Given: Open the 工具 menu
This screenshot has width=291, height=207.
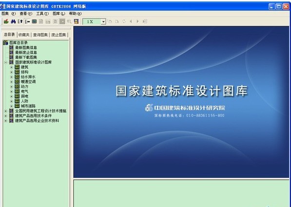Looking at the screenshot, I should 42,14.
